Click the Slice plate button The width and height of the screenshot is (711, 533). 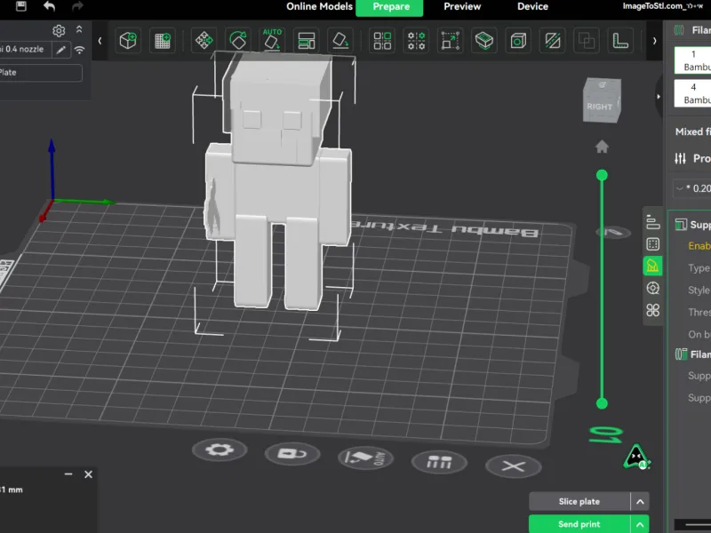579,502
